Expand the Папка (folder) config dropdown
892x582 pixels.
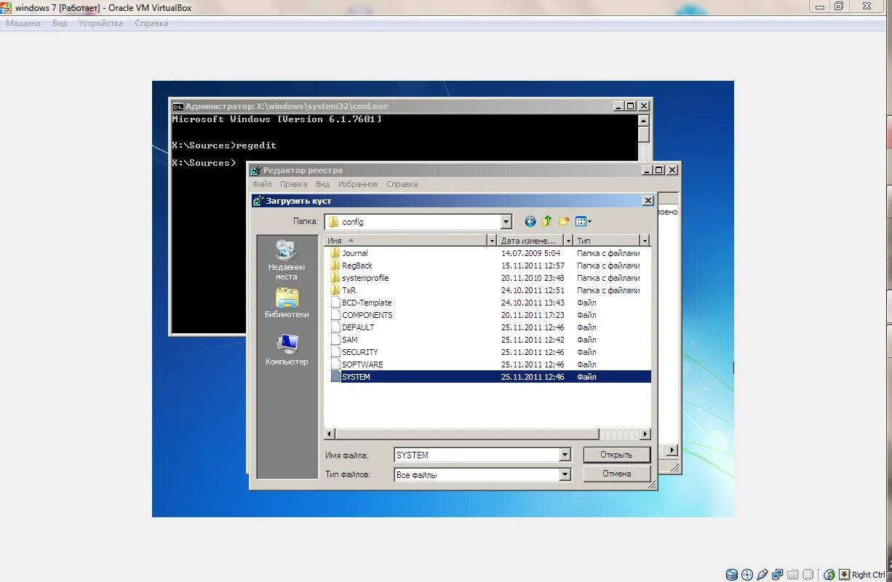(x=506, y=222)
